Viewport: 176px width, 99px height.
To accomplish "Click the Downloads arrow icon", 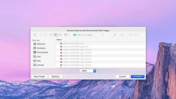I will click(35, 52).
